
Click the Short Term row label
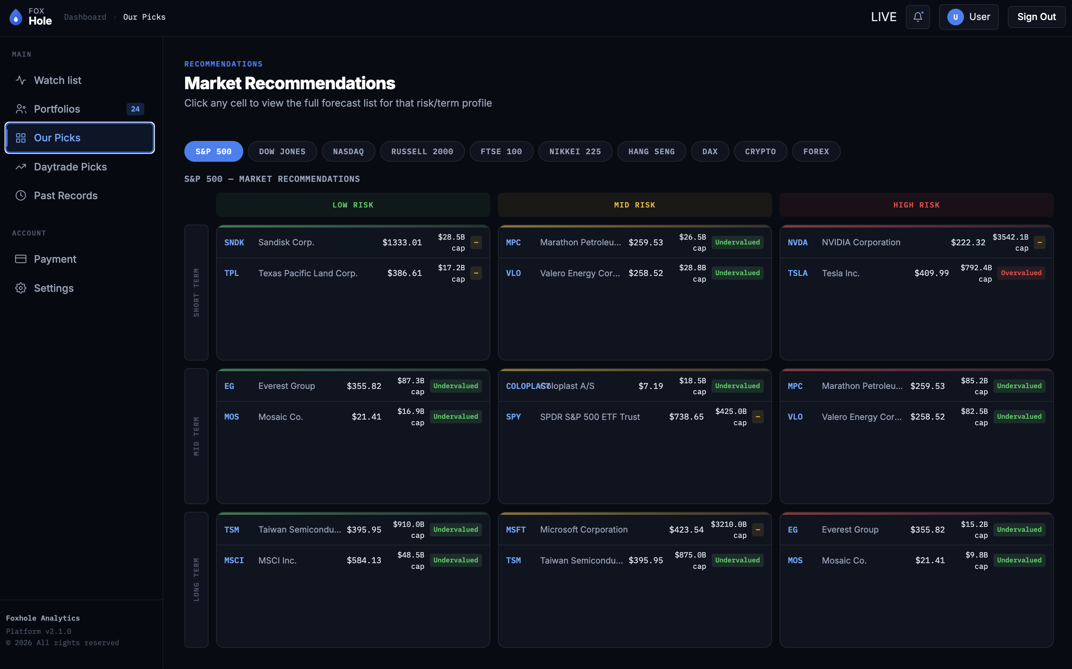pos(196,293)
